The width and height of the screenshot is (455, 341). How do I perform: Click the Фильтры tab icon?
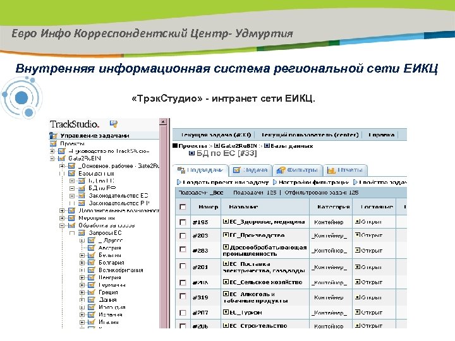point(281,170)
